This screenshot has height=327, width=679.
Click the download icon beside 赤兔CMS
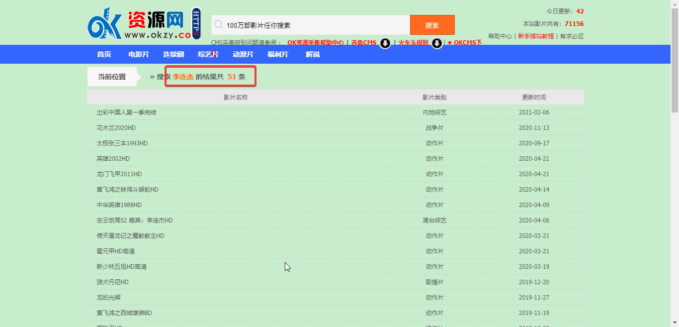pyautogui.click(x=385, y=43)
